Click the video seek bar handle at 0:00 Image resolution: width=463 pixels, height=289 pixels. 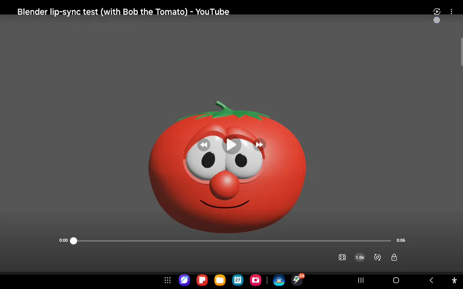[x=74, y=241]
